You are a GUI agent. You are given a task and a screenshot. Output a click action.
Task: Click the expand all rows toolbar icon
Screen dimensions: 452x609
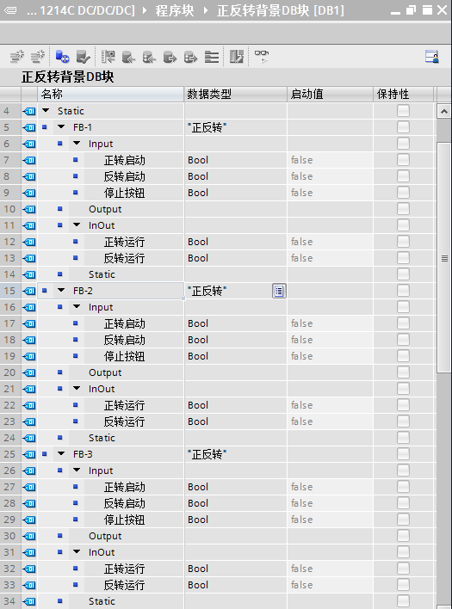(212, 57)
